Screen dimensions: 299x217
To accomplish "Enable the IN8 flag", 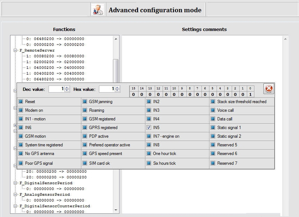I will [x=149, y=145].
